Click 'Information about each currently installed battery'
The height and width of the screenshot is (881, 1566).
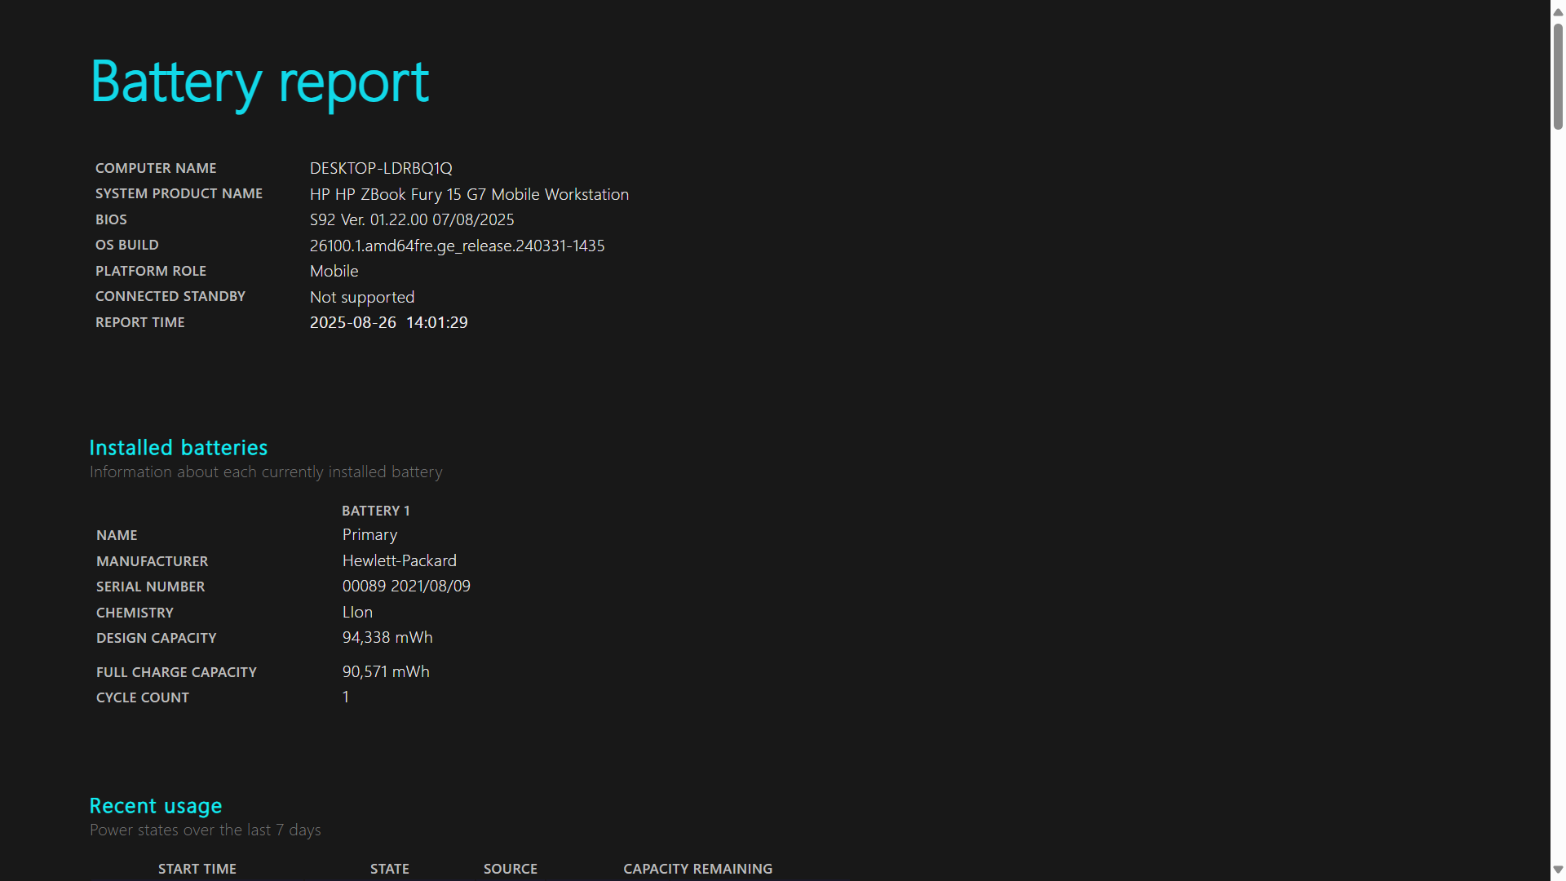tap(266, 472)
